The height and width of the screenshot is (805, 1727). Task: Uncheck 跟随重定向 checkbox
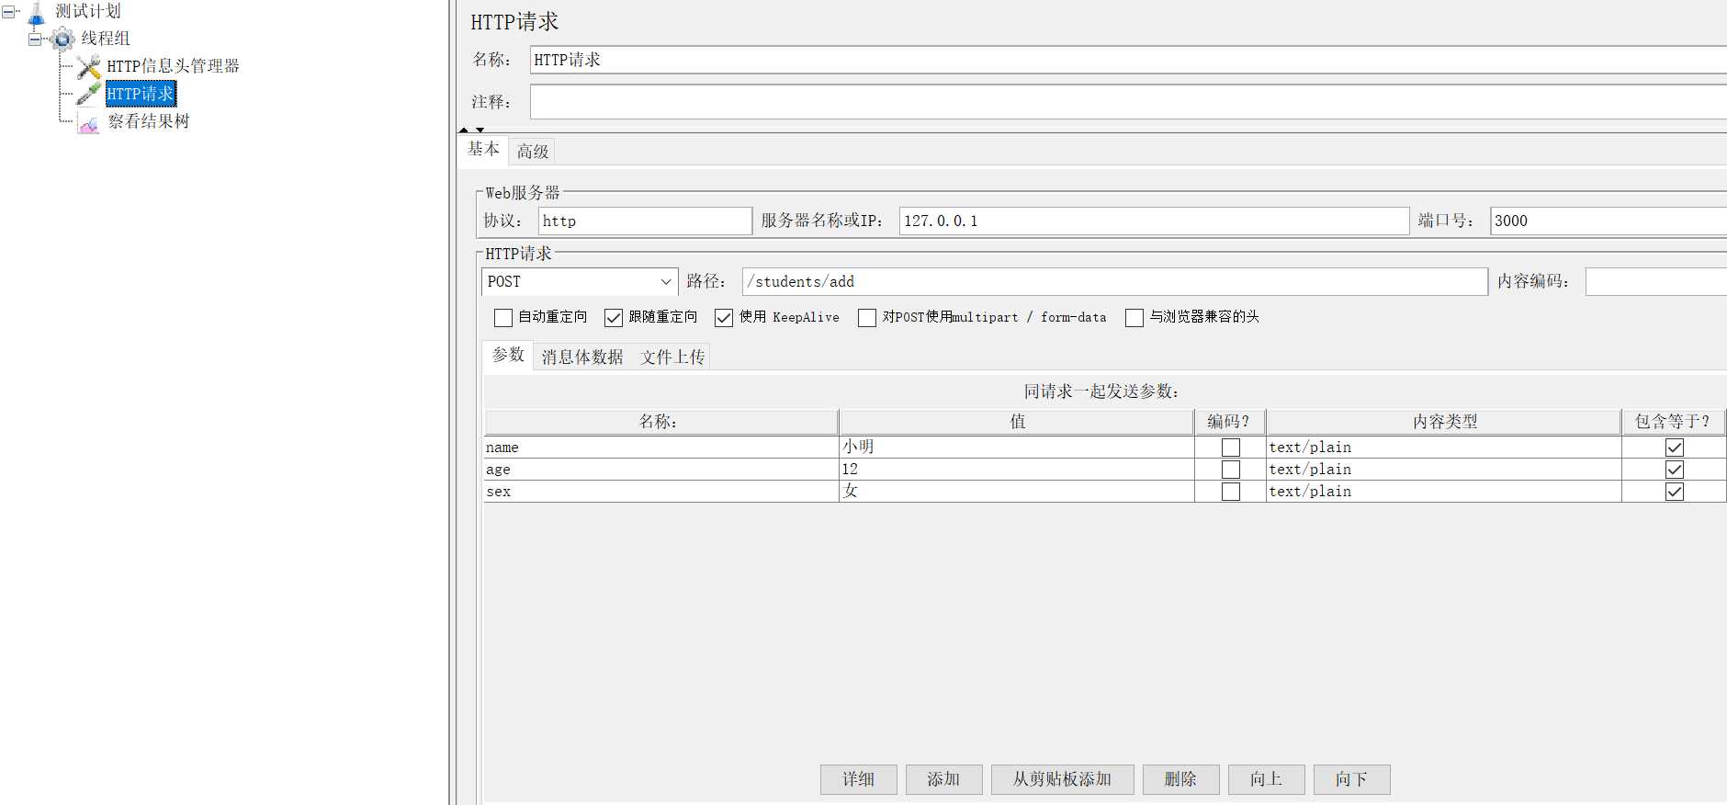coord(614,318)
